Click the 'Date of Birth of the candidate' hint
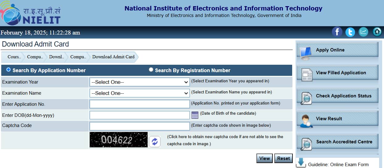Image resolution: width=384 pixels, height=168 pixels. (x=228, y=113)
